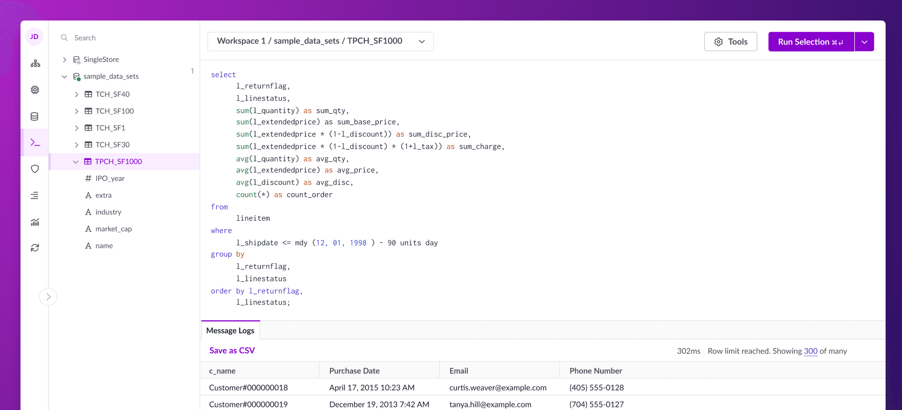
Task: Click the Customer#000000018 cell
Action: pyautogui.click(x=249, y=388)
